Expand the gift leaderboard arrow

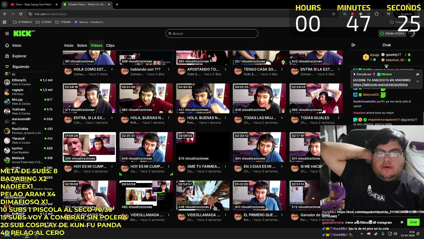pyautogui.click(x=386, y=66)
